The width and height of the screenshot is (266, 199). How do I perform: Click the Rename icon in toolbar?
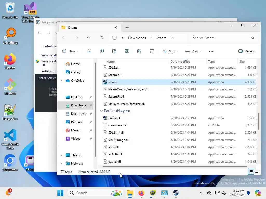(x=127, y=51)
